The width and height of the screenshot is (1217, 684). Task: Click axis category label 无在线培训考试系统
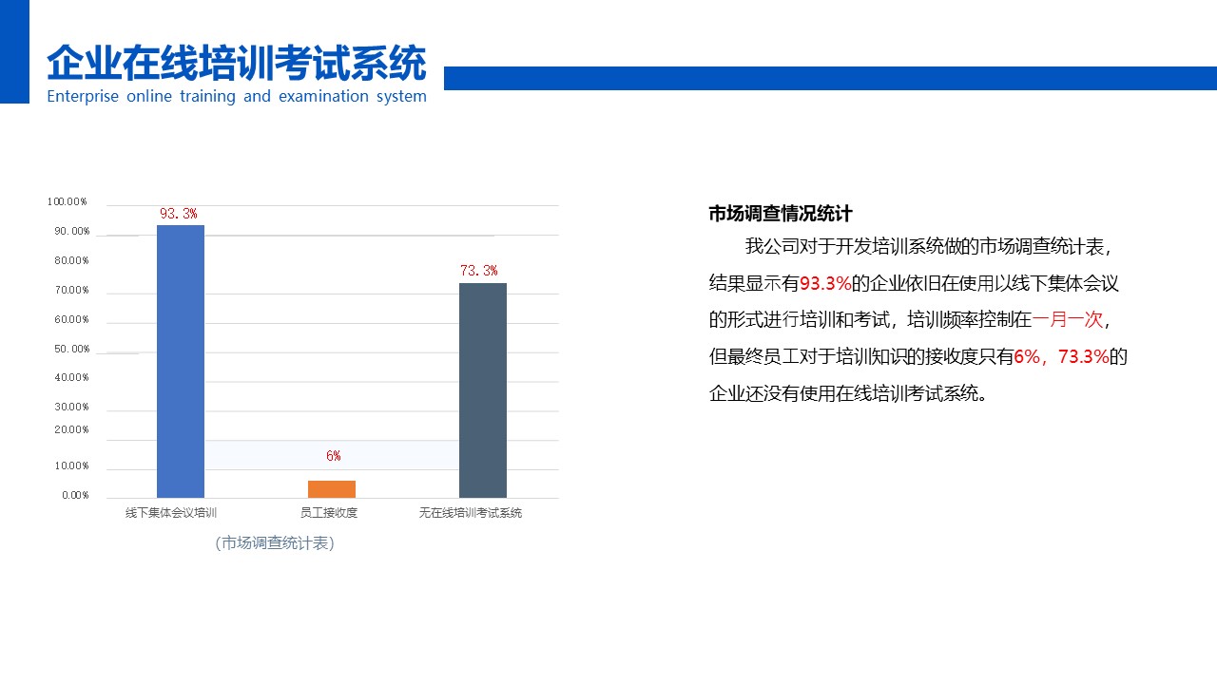471,513
